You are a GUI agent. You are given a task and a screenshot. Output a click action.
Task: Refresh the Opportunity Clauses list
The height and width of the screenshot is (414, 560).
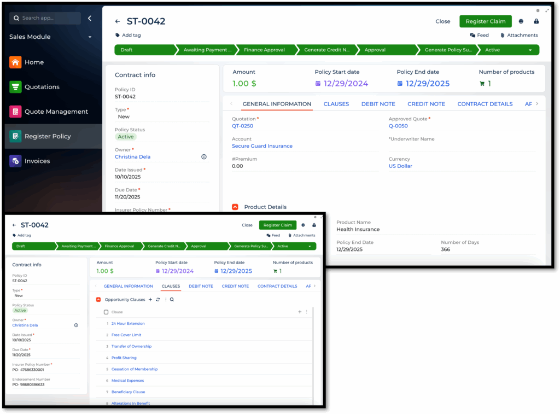pos(158,300)
